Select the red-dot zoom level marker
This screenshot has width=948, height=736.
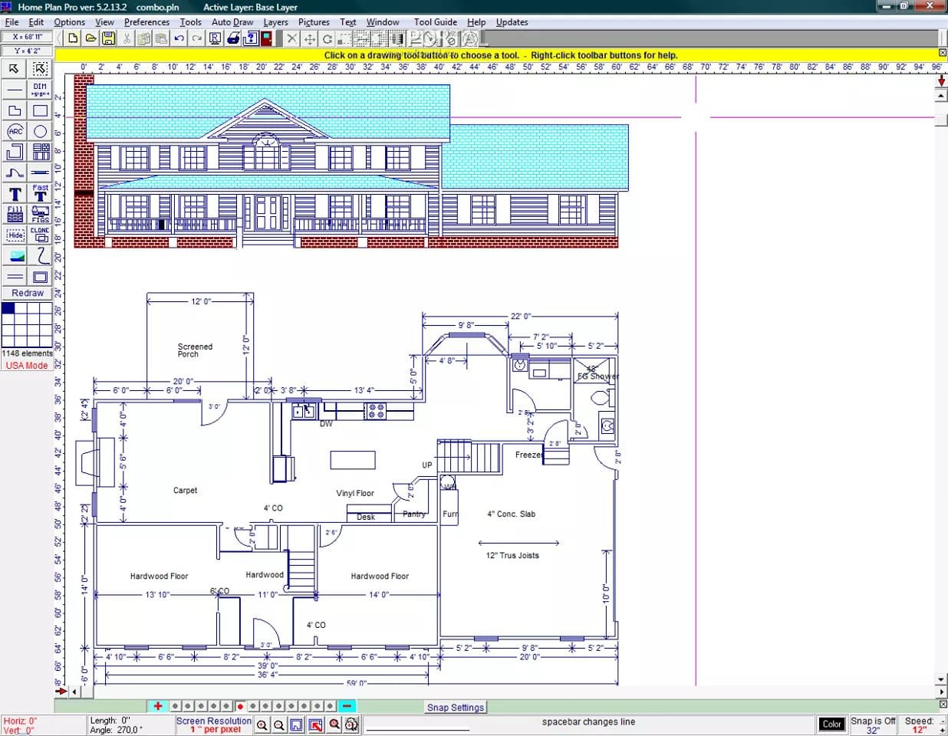(240, 706)
